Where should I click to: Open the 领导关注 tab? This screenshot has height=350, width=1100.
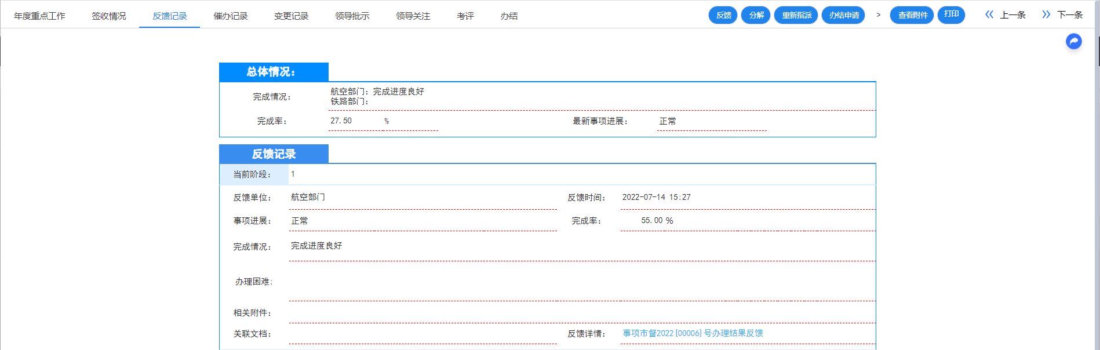pos(413,16)
